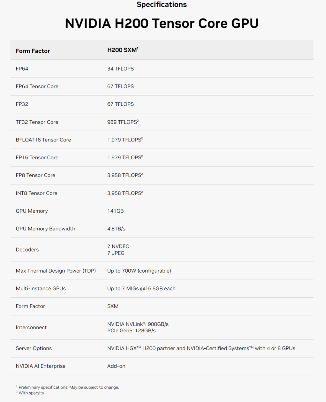Click the Specifications heading at the top
Screen dimensions: 326x402
click(x=162, y=5)
